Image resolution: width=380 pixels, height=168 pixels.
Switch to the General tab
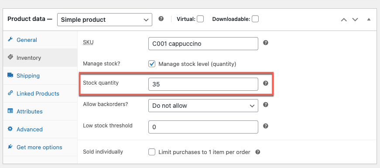tap(27, 40)
